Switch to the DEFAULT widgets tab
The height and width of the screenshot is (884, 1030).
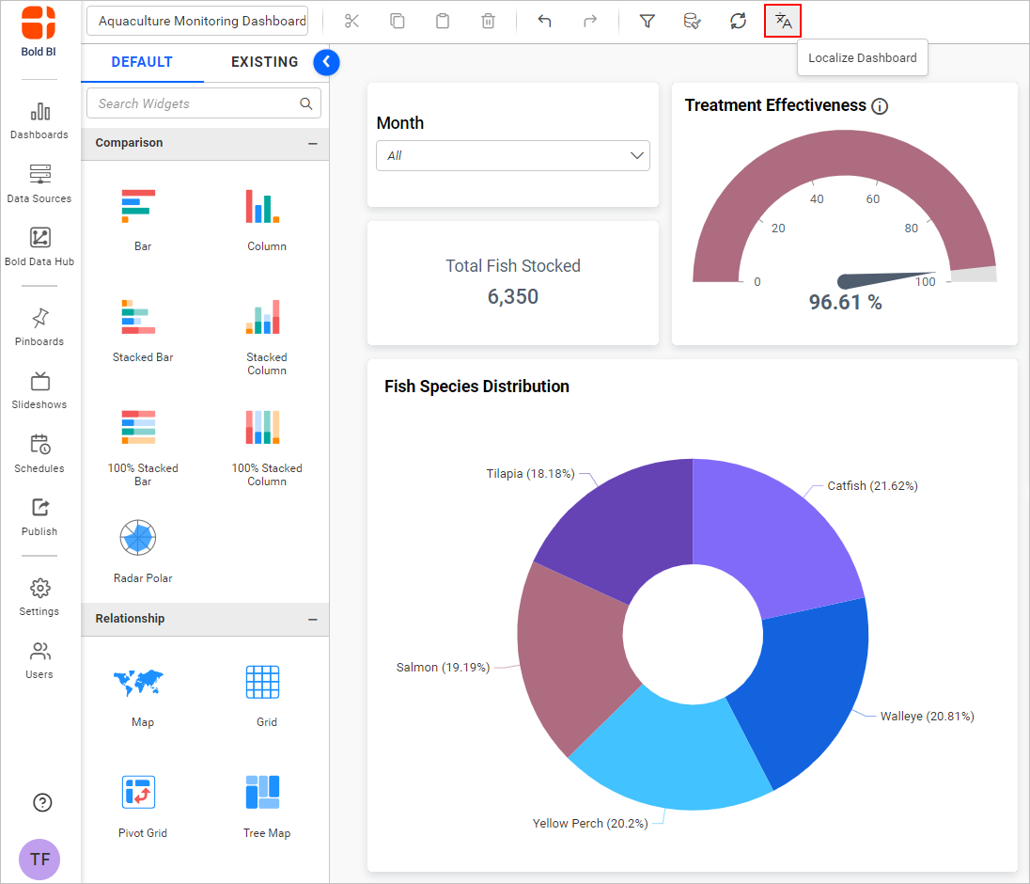[x=142, y=62]
